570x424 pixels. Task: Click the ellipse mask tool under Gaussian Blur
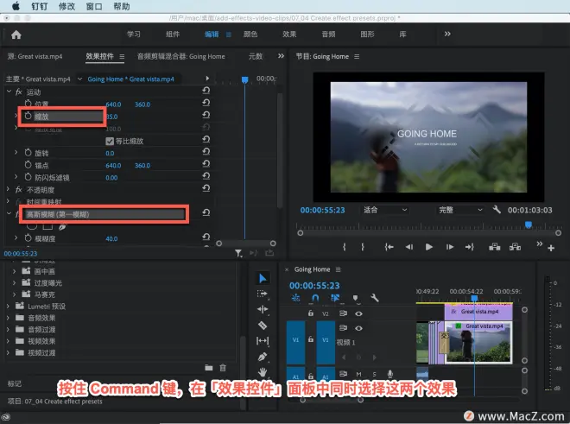click(32, 227)
